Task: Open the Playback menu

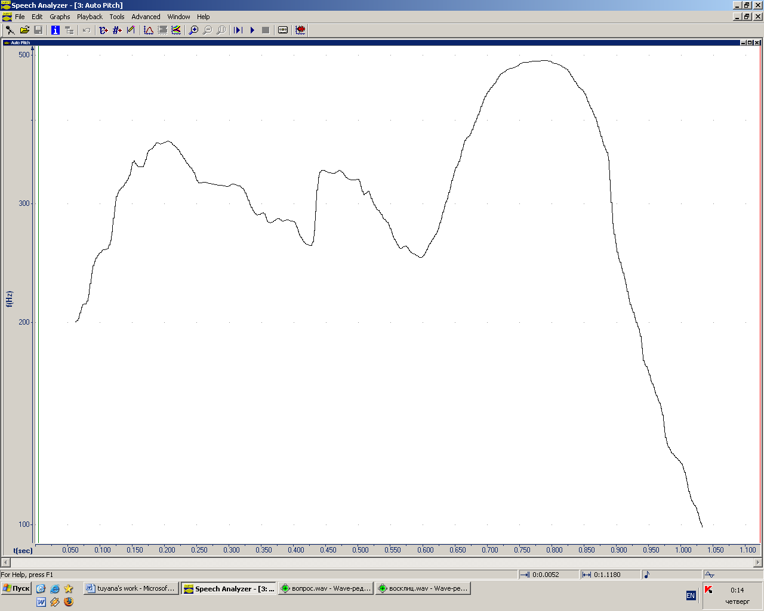Action: click(x=90, y=17)
